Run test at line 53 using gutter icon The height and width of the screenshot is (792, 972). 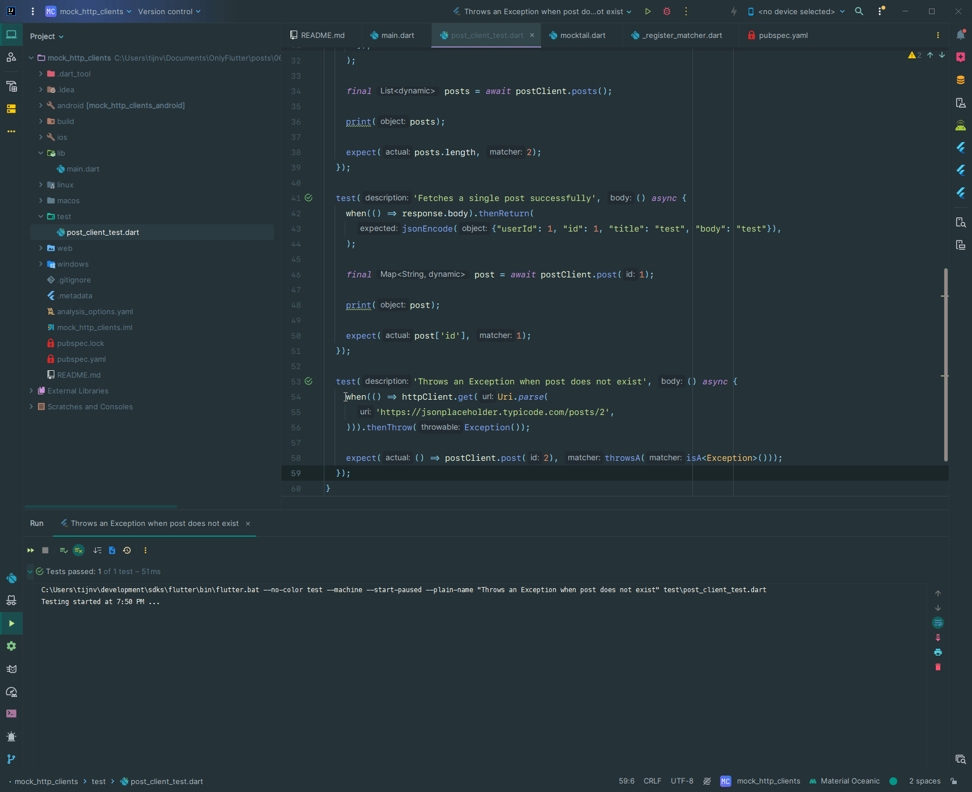pyautogui.click(x=309, y=382)
